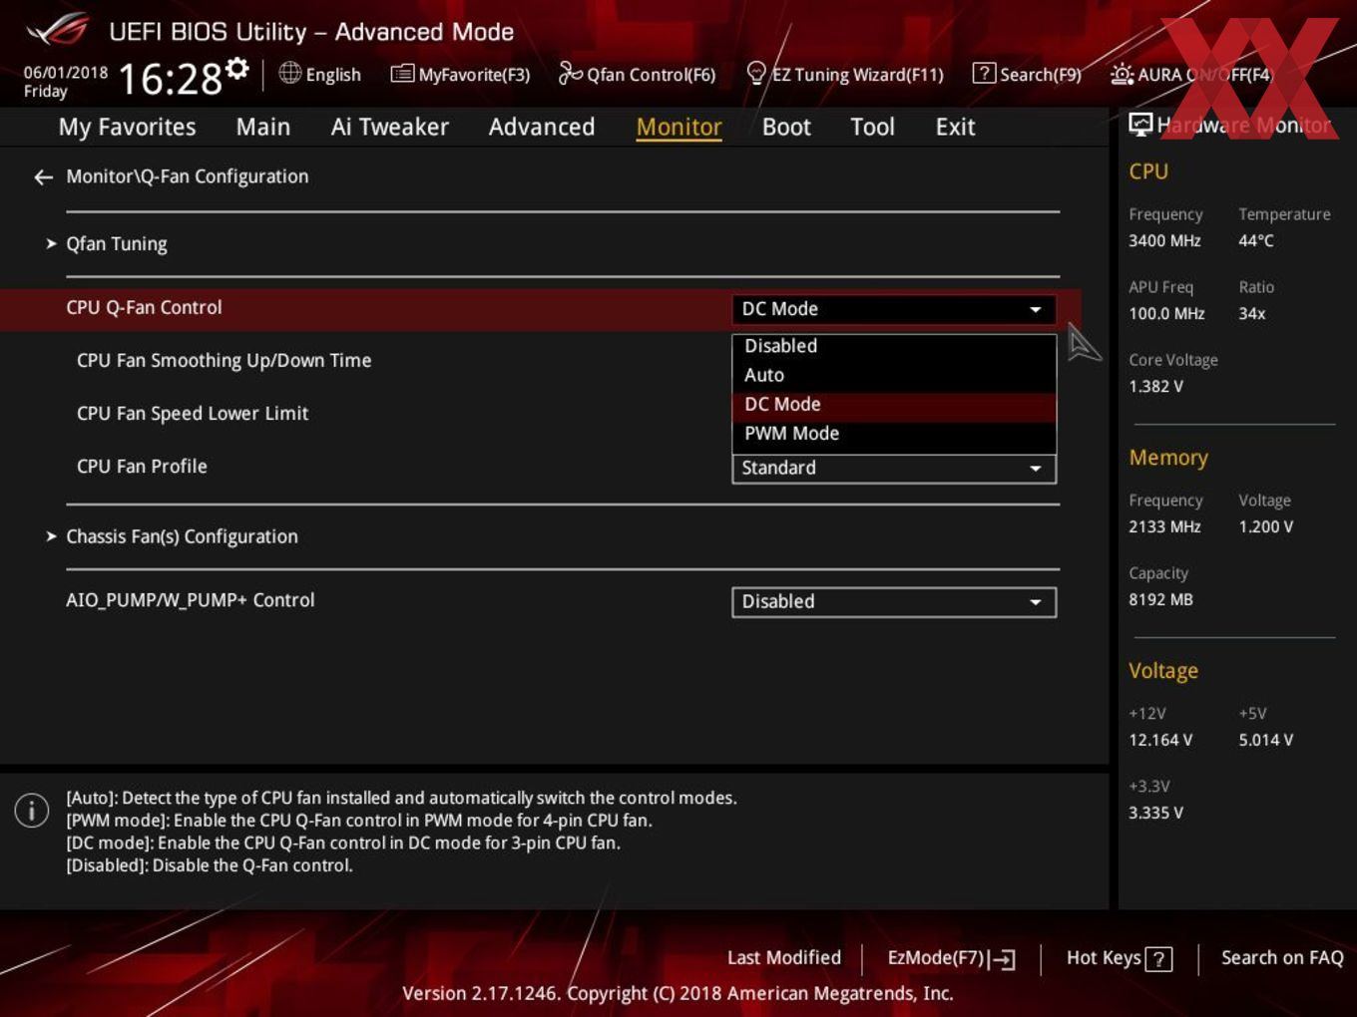Click memory capacity value 8192 MB

pyautogui.click(x=1160, y=599)
